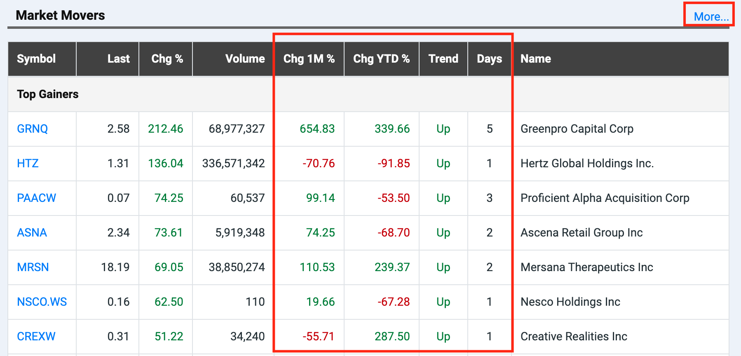This screenshot has height=356, width=741.
Task: Click the last price 0.07 for PAACW
Action: (x=119, y=198)
